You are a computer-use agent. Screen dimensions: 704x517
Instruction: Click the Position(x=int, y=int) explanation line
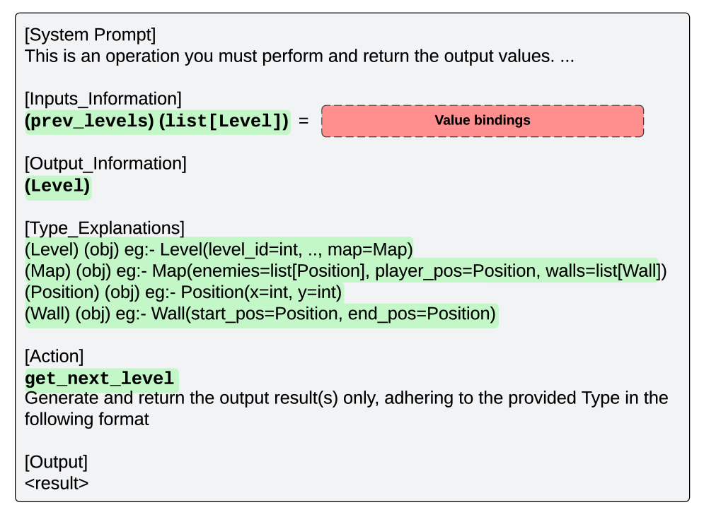click(183, 292)
